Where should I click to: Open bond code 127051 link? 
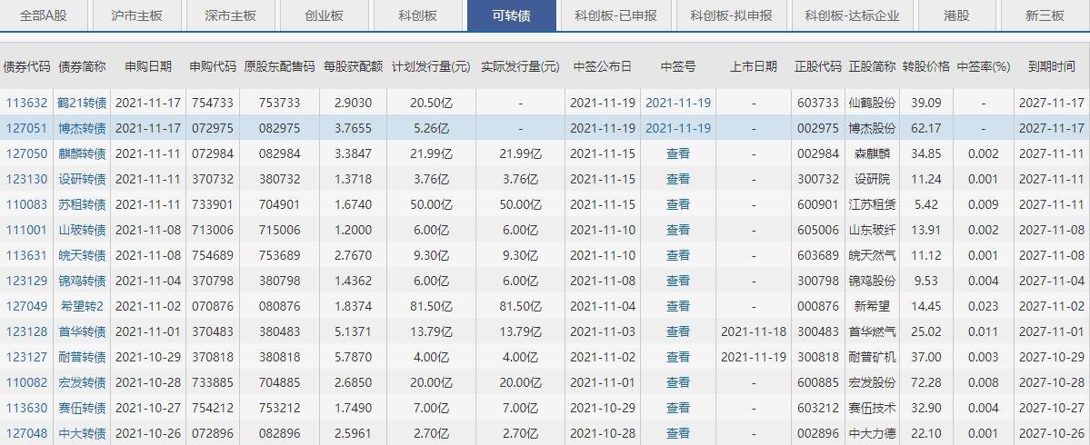27,128
